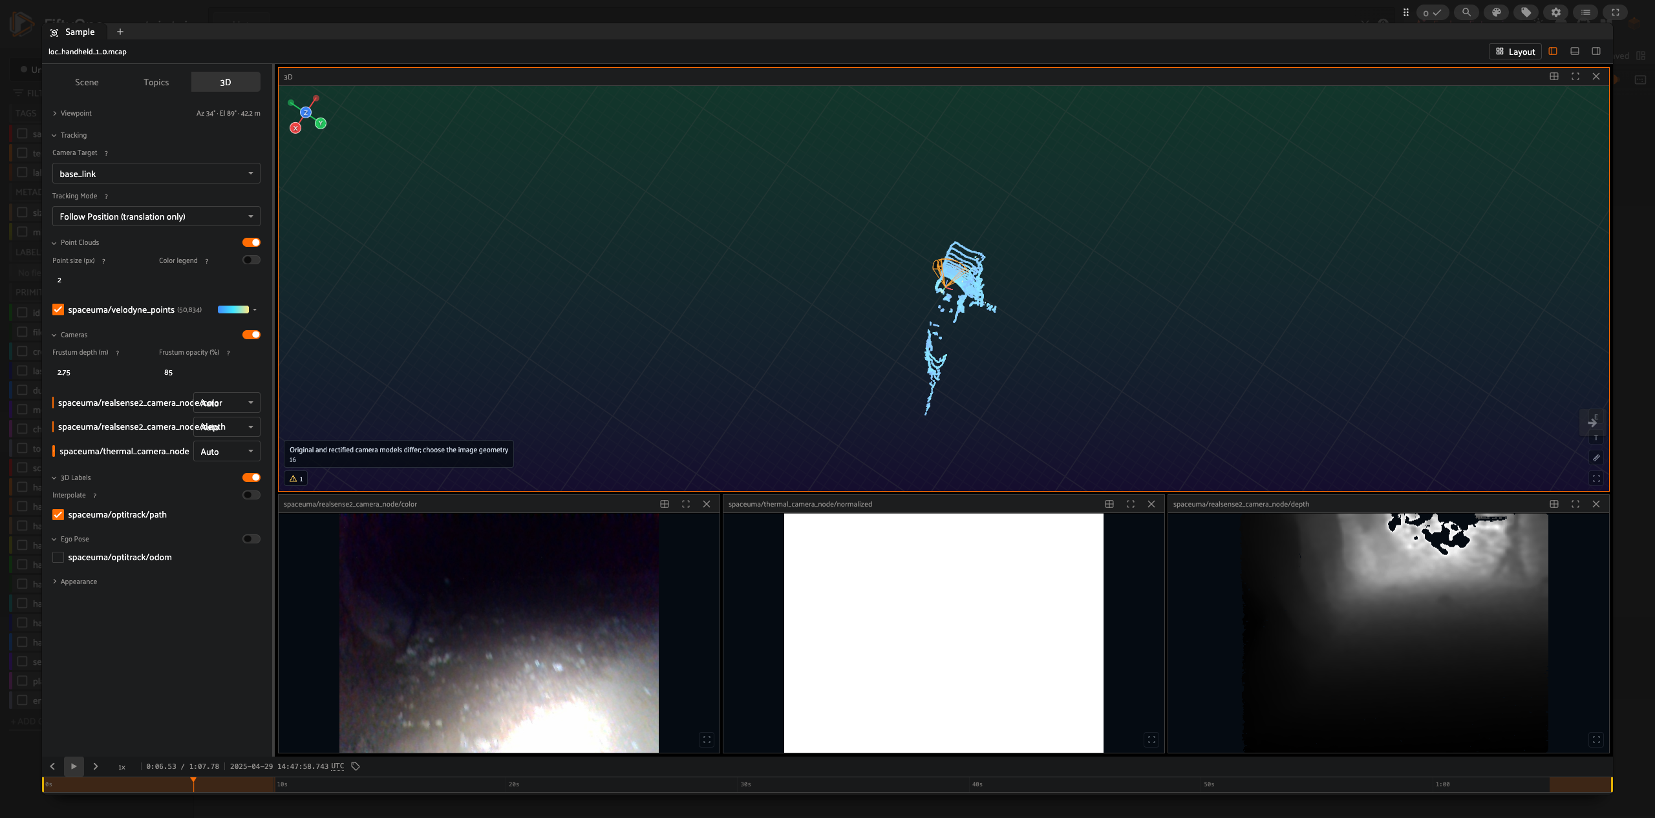The height and width of the screenshot is (818, 1655).
Task: Switch to the Topics tab
Action: (x=156, y=82)
